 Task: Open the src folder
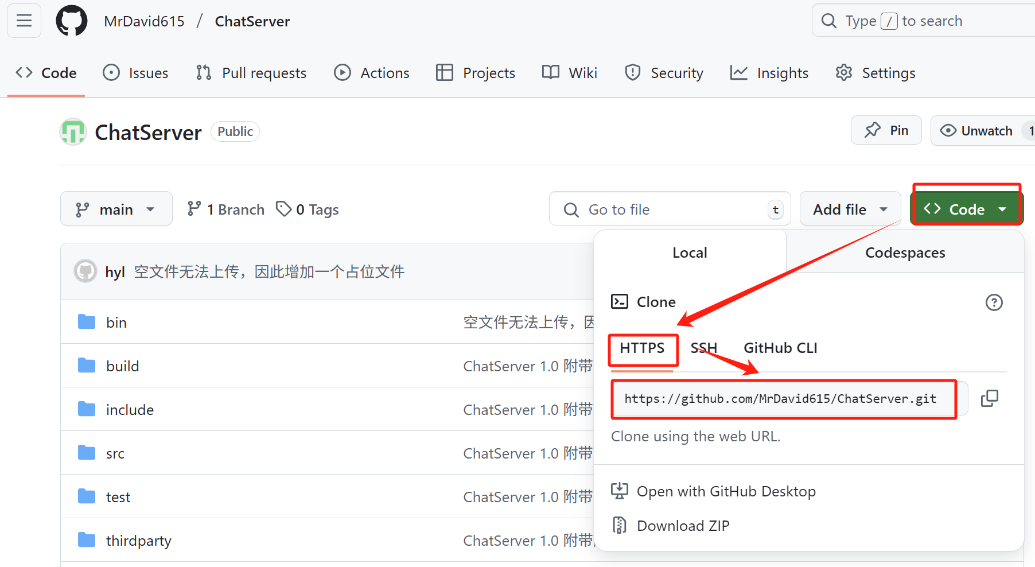(x=115, y=453)
